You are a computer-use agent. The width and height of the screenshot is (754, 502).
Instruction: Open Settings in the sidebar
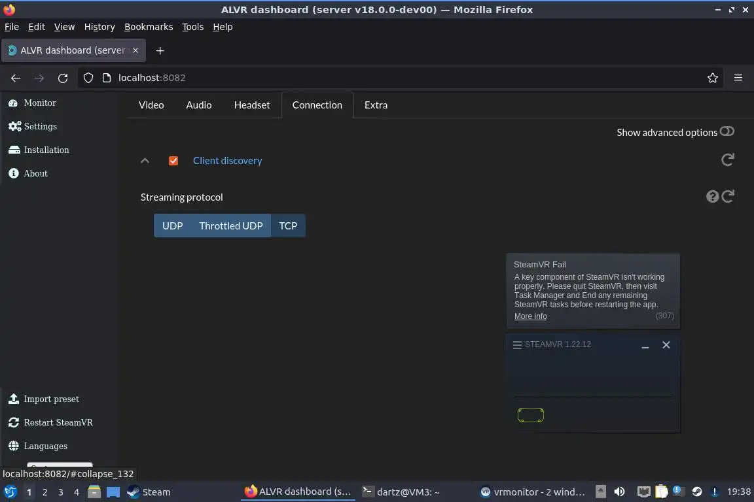[32, 126]
